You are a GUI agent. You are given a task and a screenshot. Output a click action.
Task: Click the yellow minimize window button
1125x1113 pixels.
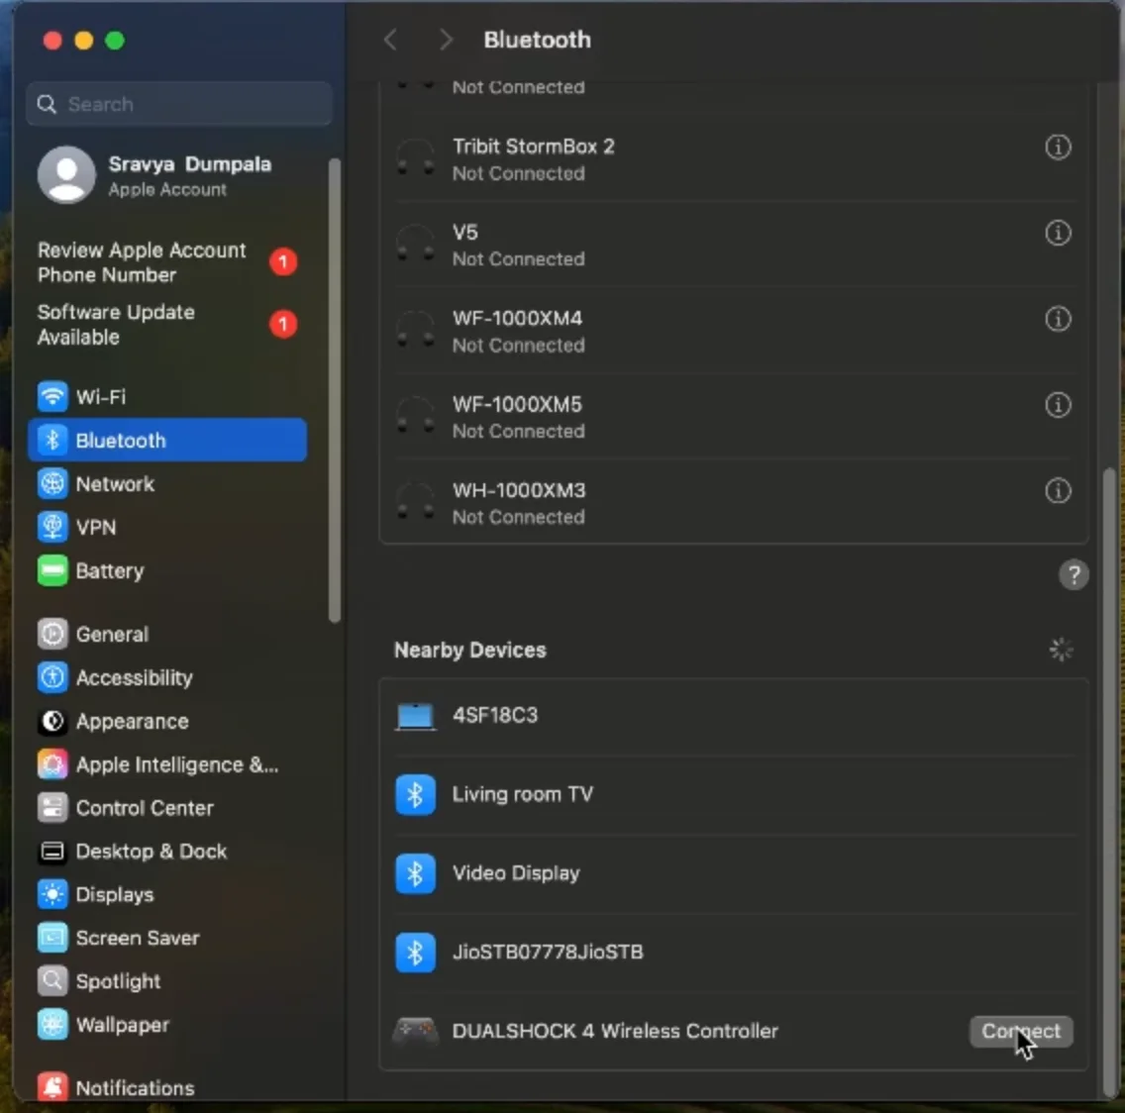[x=84, y=41]
